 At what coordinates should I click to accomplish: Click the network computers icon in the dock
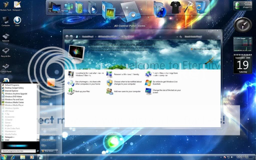68,7
